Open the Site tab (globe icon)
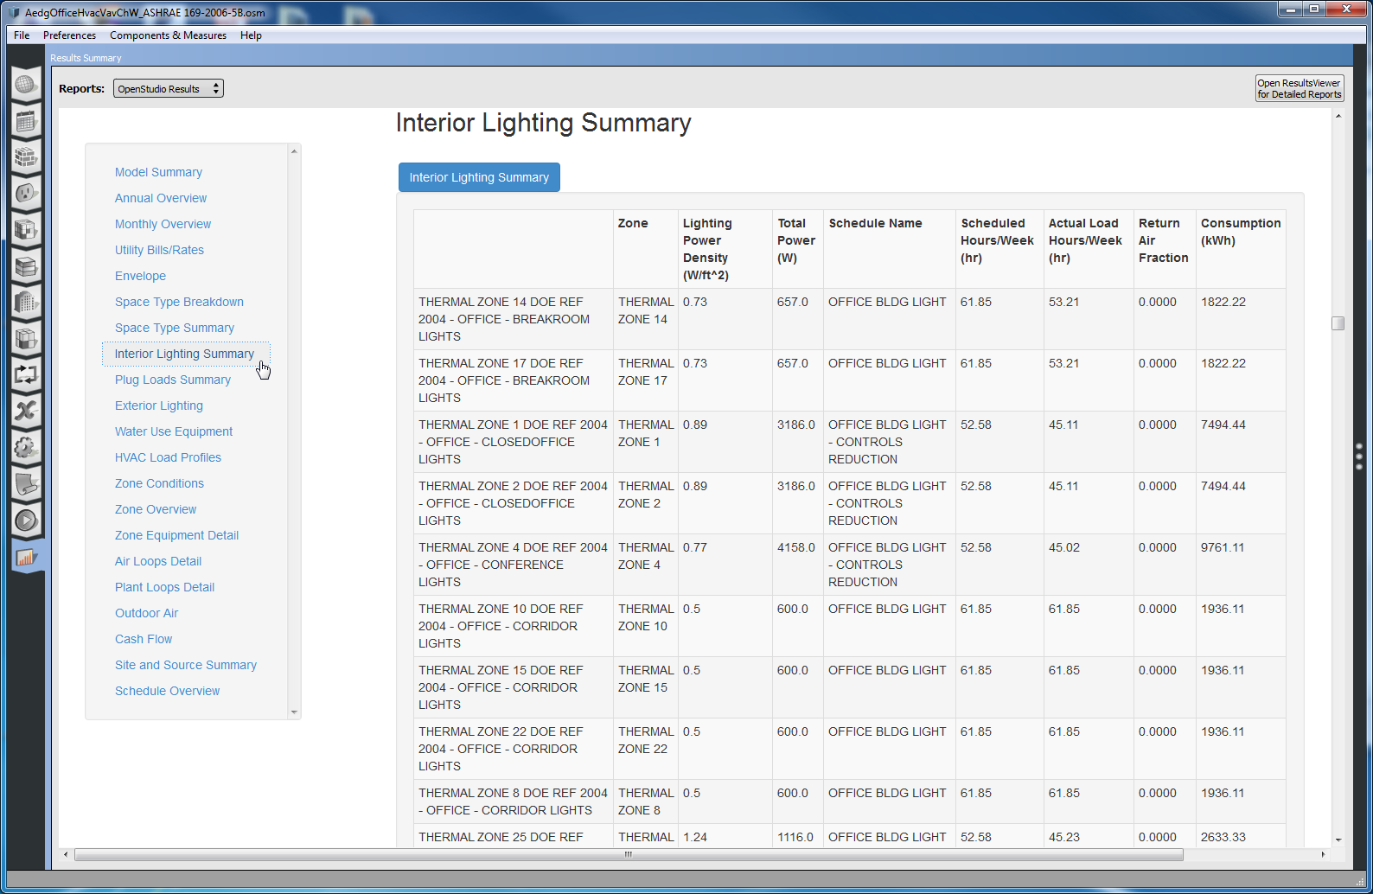 (x=26, y=84)
